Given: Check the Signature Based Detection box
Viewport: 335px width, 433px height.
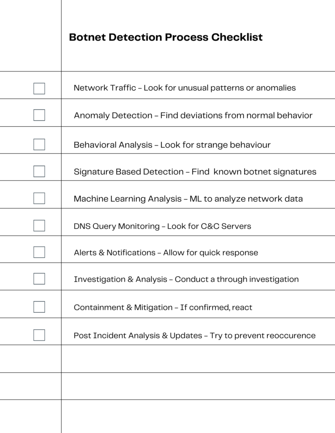Looking at the screenshot, I should coord(39,172).
